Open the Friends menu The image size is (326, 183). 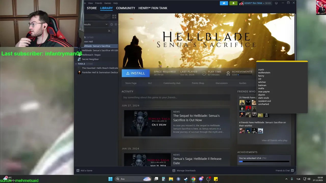pyautogui.click(x=99, y=3)
